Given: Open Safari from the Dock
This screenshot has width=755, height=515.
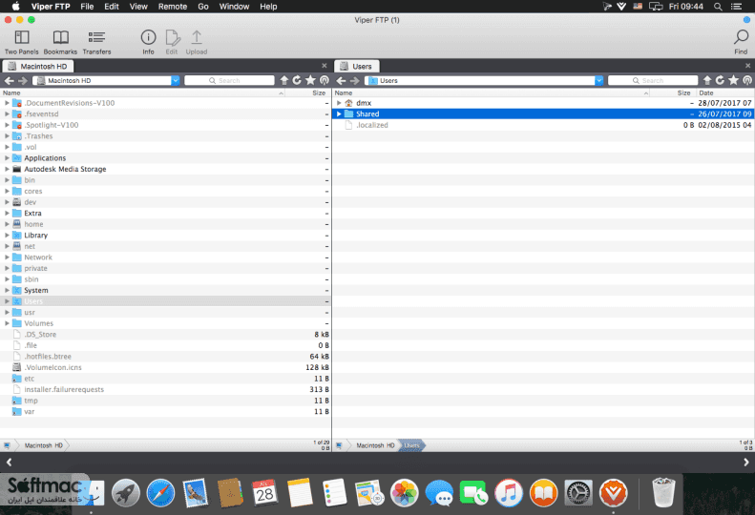Looking at the screenshot, I should [x=160, y=493].
